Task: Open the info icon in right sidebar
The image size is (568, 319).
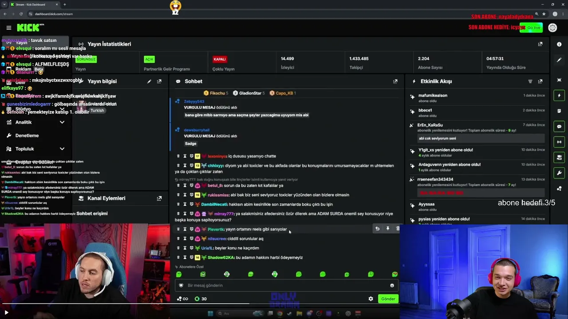Action: tap(559, 44)
